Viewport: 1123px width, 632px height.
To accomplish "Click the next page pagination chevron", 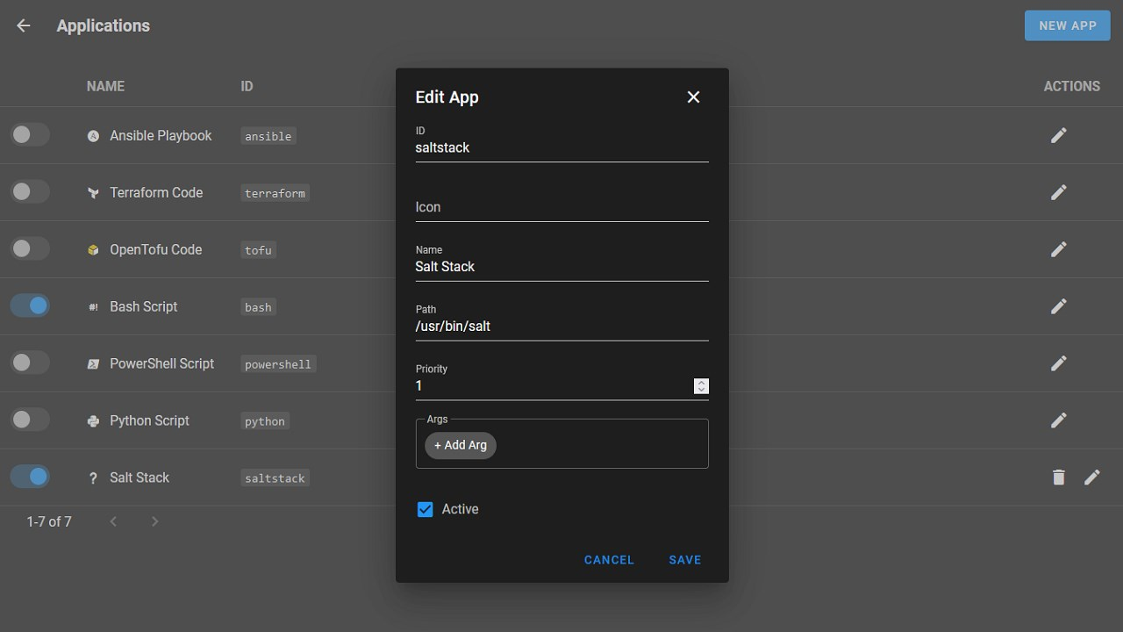I will tap(154, 521).
